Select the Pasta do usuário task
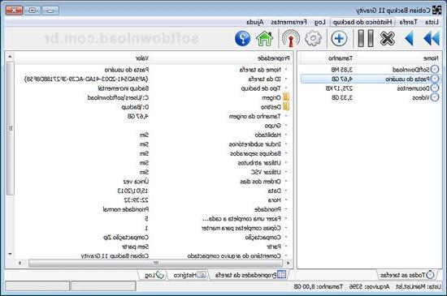This screenshot has width=447, height=296. pyautogui.click(x=407, y=79)
